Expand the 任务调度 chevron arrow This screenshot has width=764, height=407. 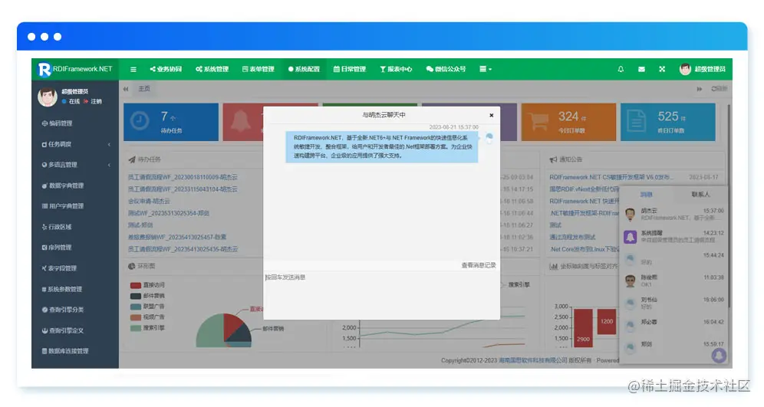pyautogui.click(x=109, y=144)
